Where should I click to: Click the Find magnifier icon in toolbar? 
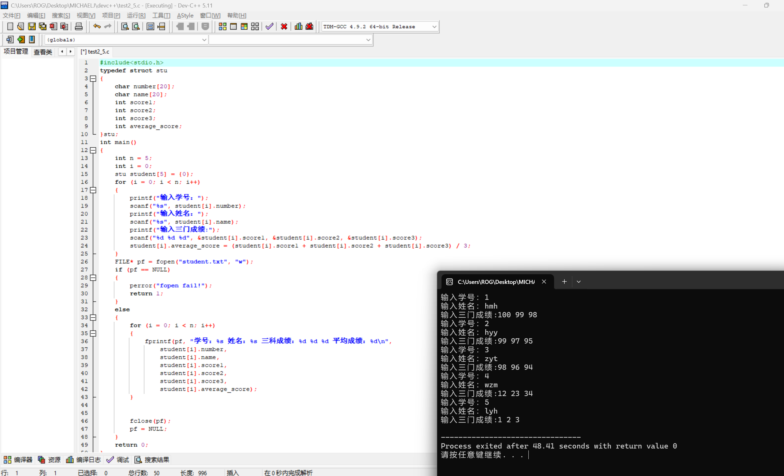[x=125, y=27]
